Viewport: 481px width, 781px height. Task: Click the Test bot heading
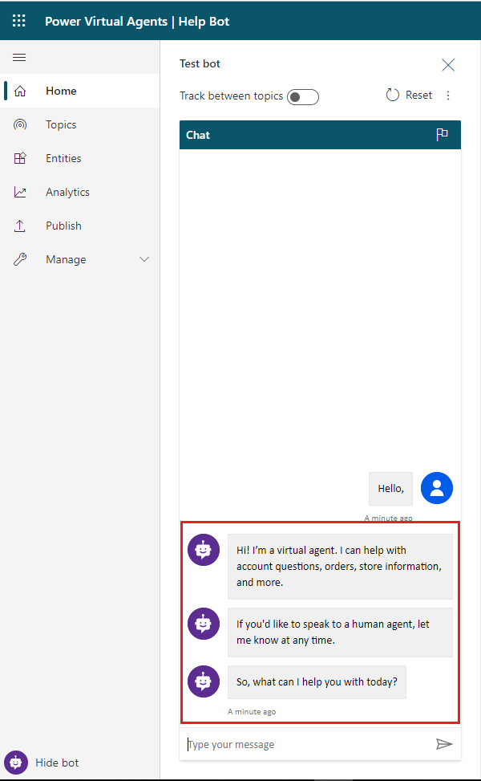pos(200,63)
